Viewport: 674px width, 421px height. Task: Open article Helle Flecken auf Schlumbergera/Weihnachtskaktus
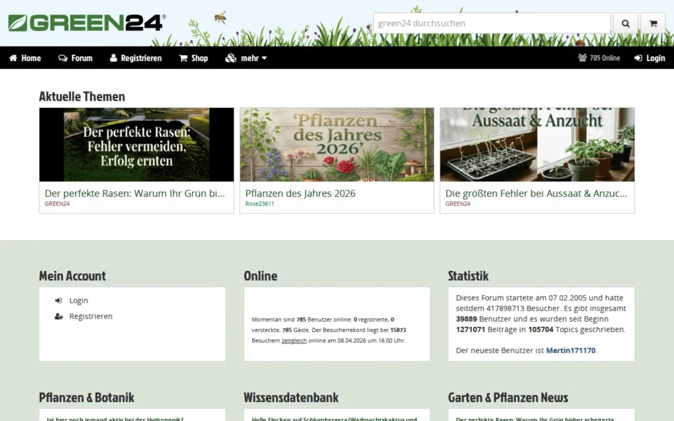[334, 419]
